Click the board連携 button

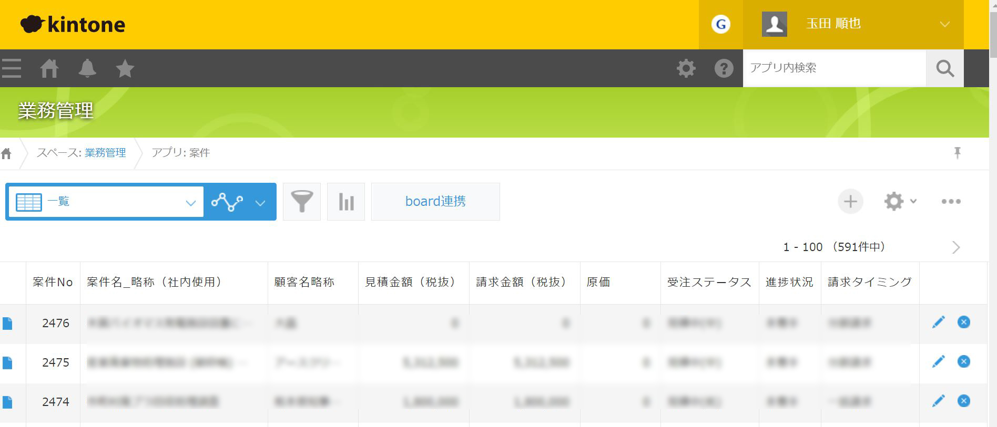coord(435,202)
